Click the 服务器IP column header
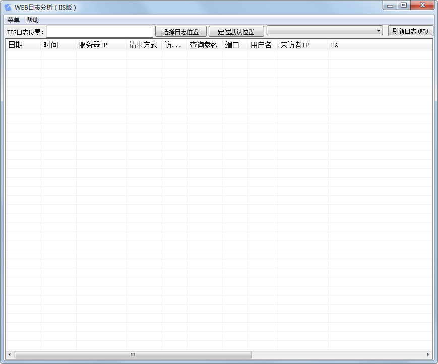438x364 pixels. (x=101, y=45)
